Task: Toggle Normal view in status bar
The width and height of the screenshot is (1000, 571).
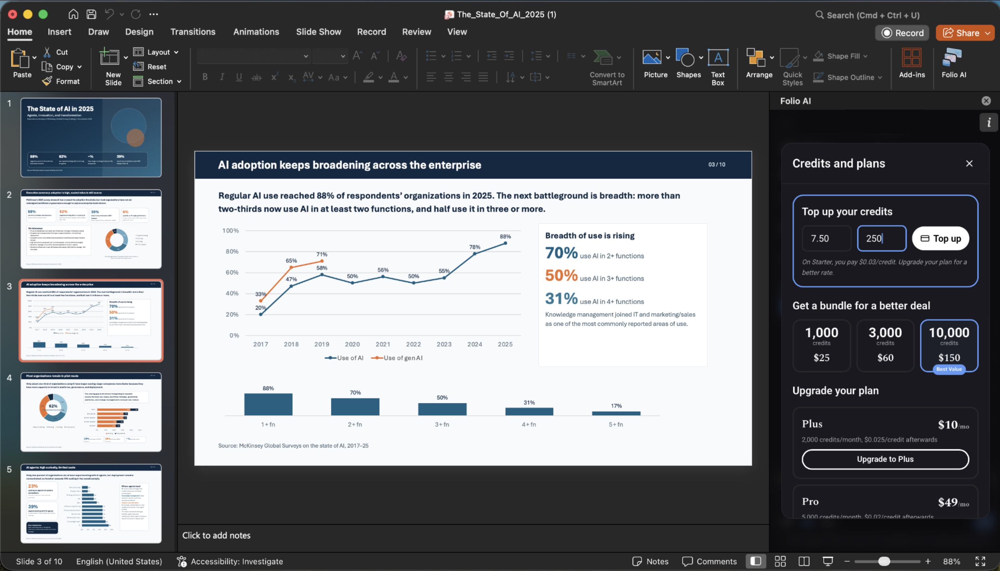Action: pos(756,561)
